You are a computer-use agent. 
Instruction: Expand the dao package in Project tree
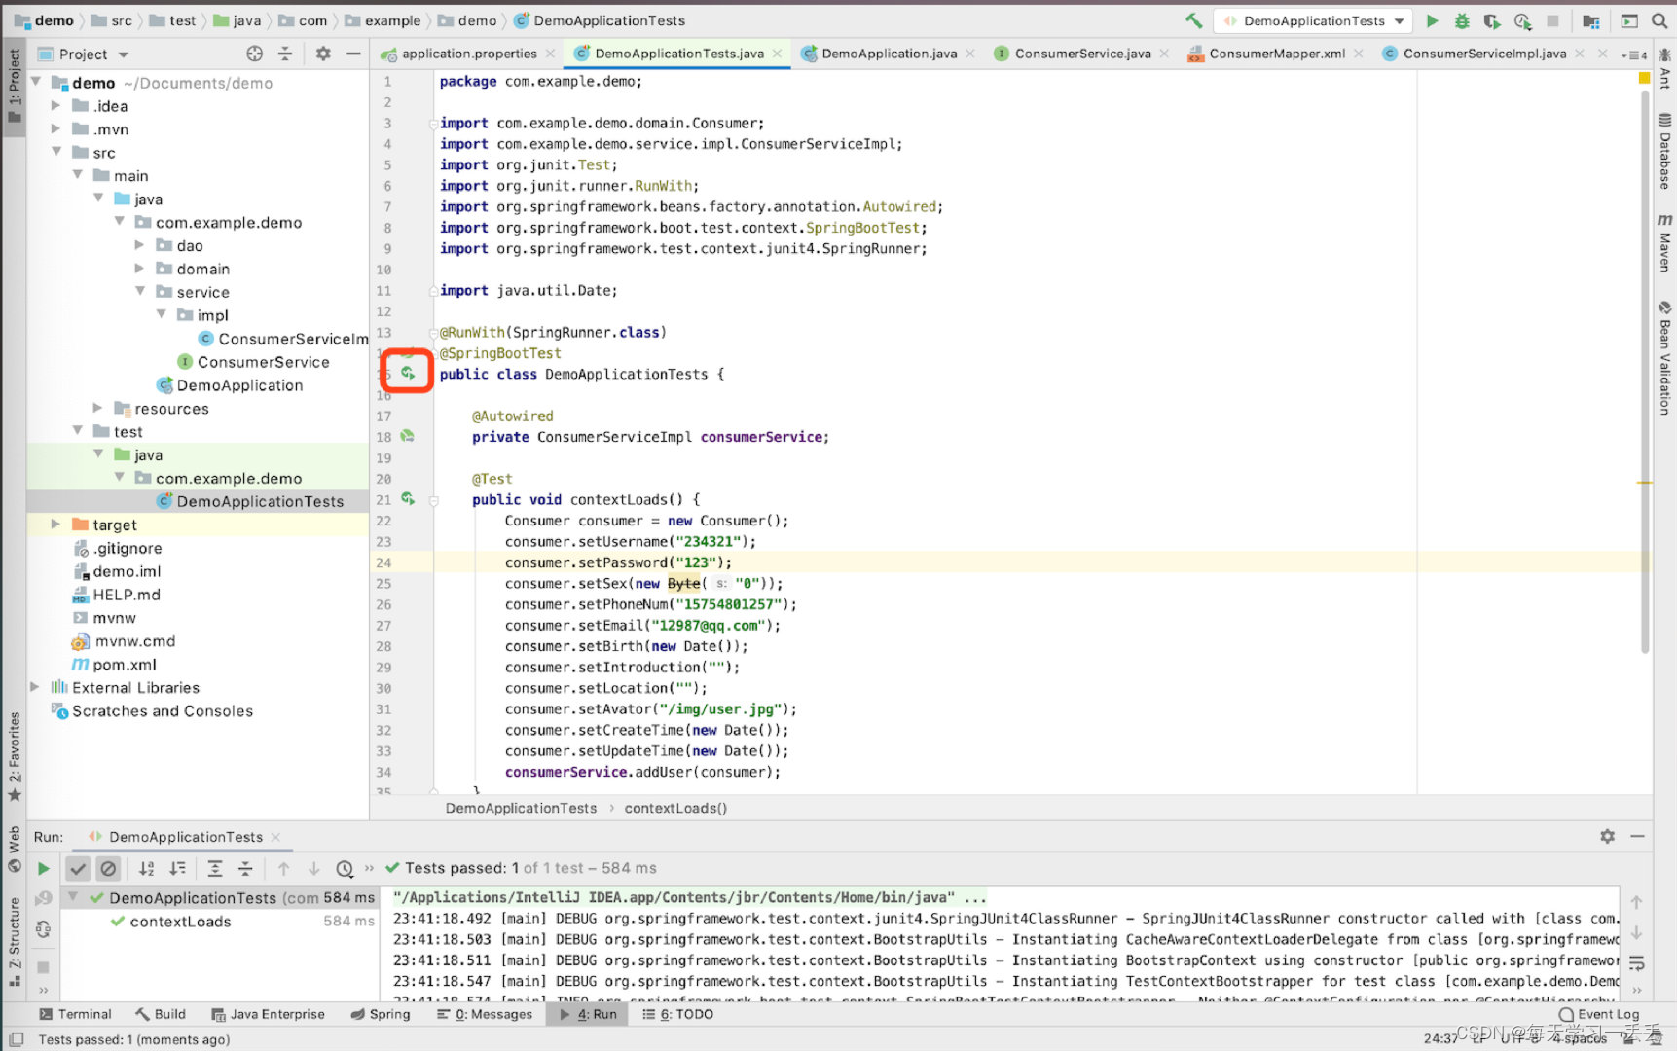141,245
